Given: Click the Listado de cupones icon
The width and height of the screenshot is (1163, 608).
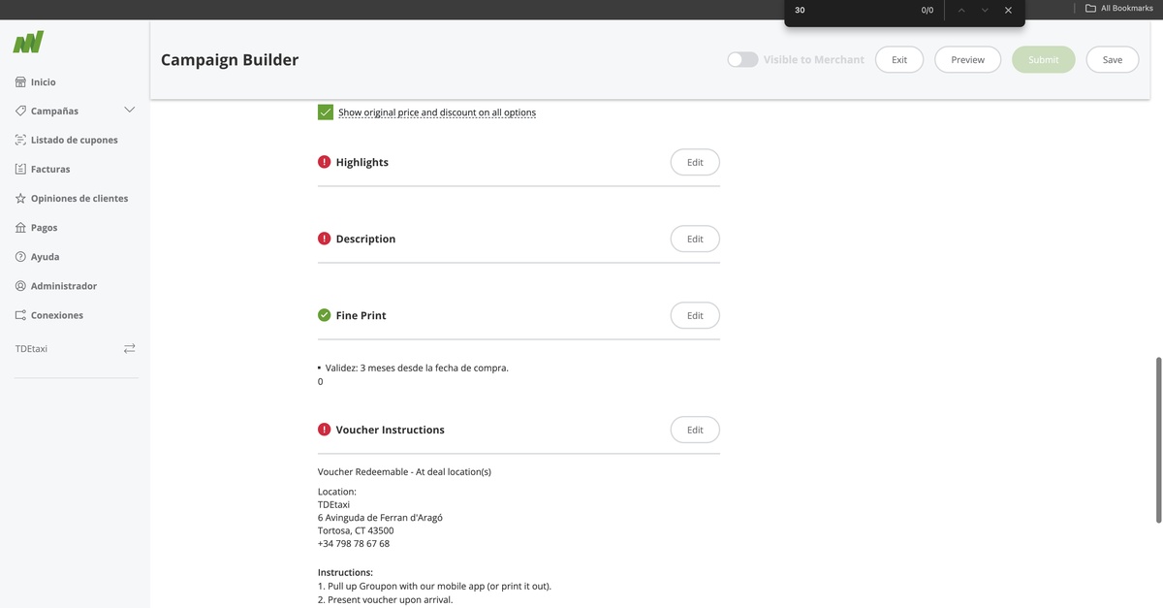Looking at the screenshot, I should click(20, 140).
